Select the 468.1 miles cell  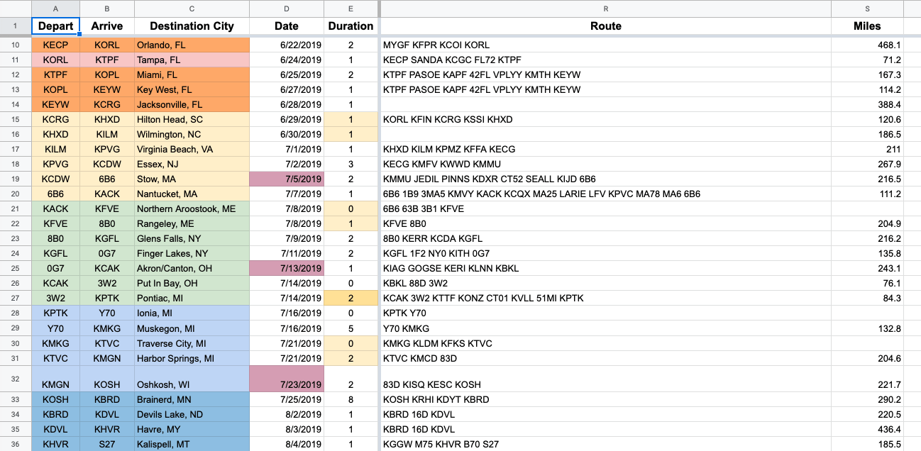[867, 45]
